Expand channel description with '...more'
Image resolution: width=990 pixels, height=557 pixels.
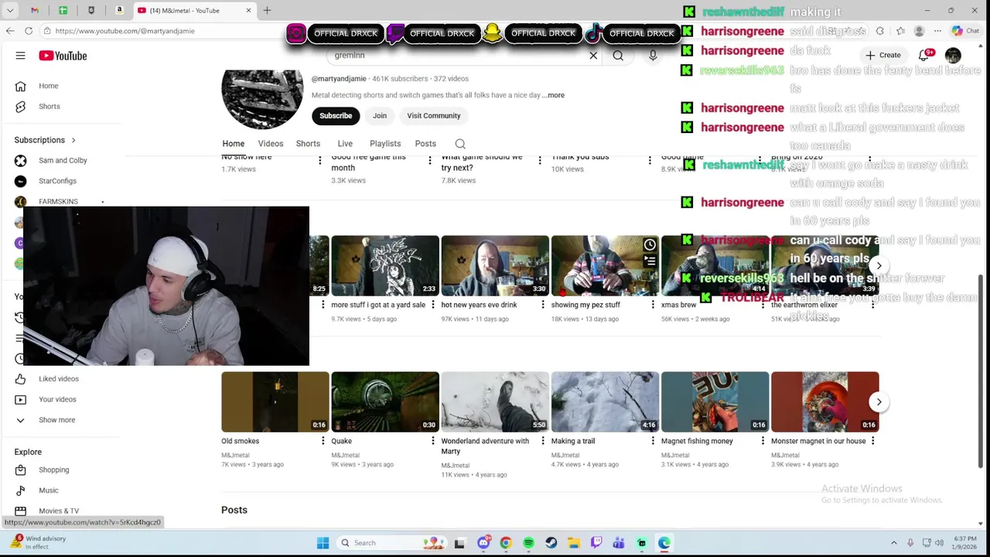554,95
